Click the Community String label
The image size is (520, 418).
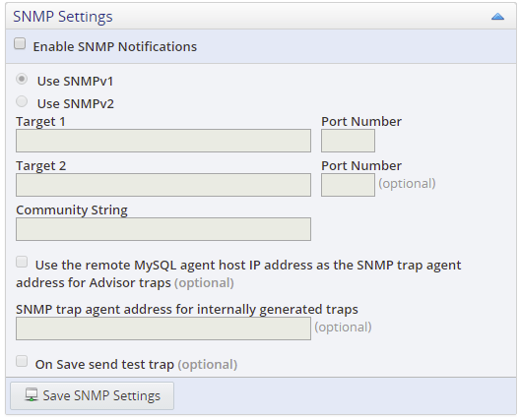coord(72,210)
